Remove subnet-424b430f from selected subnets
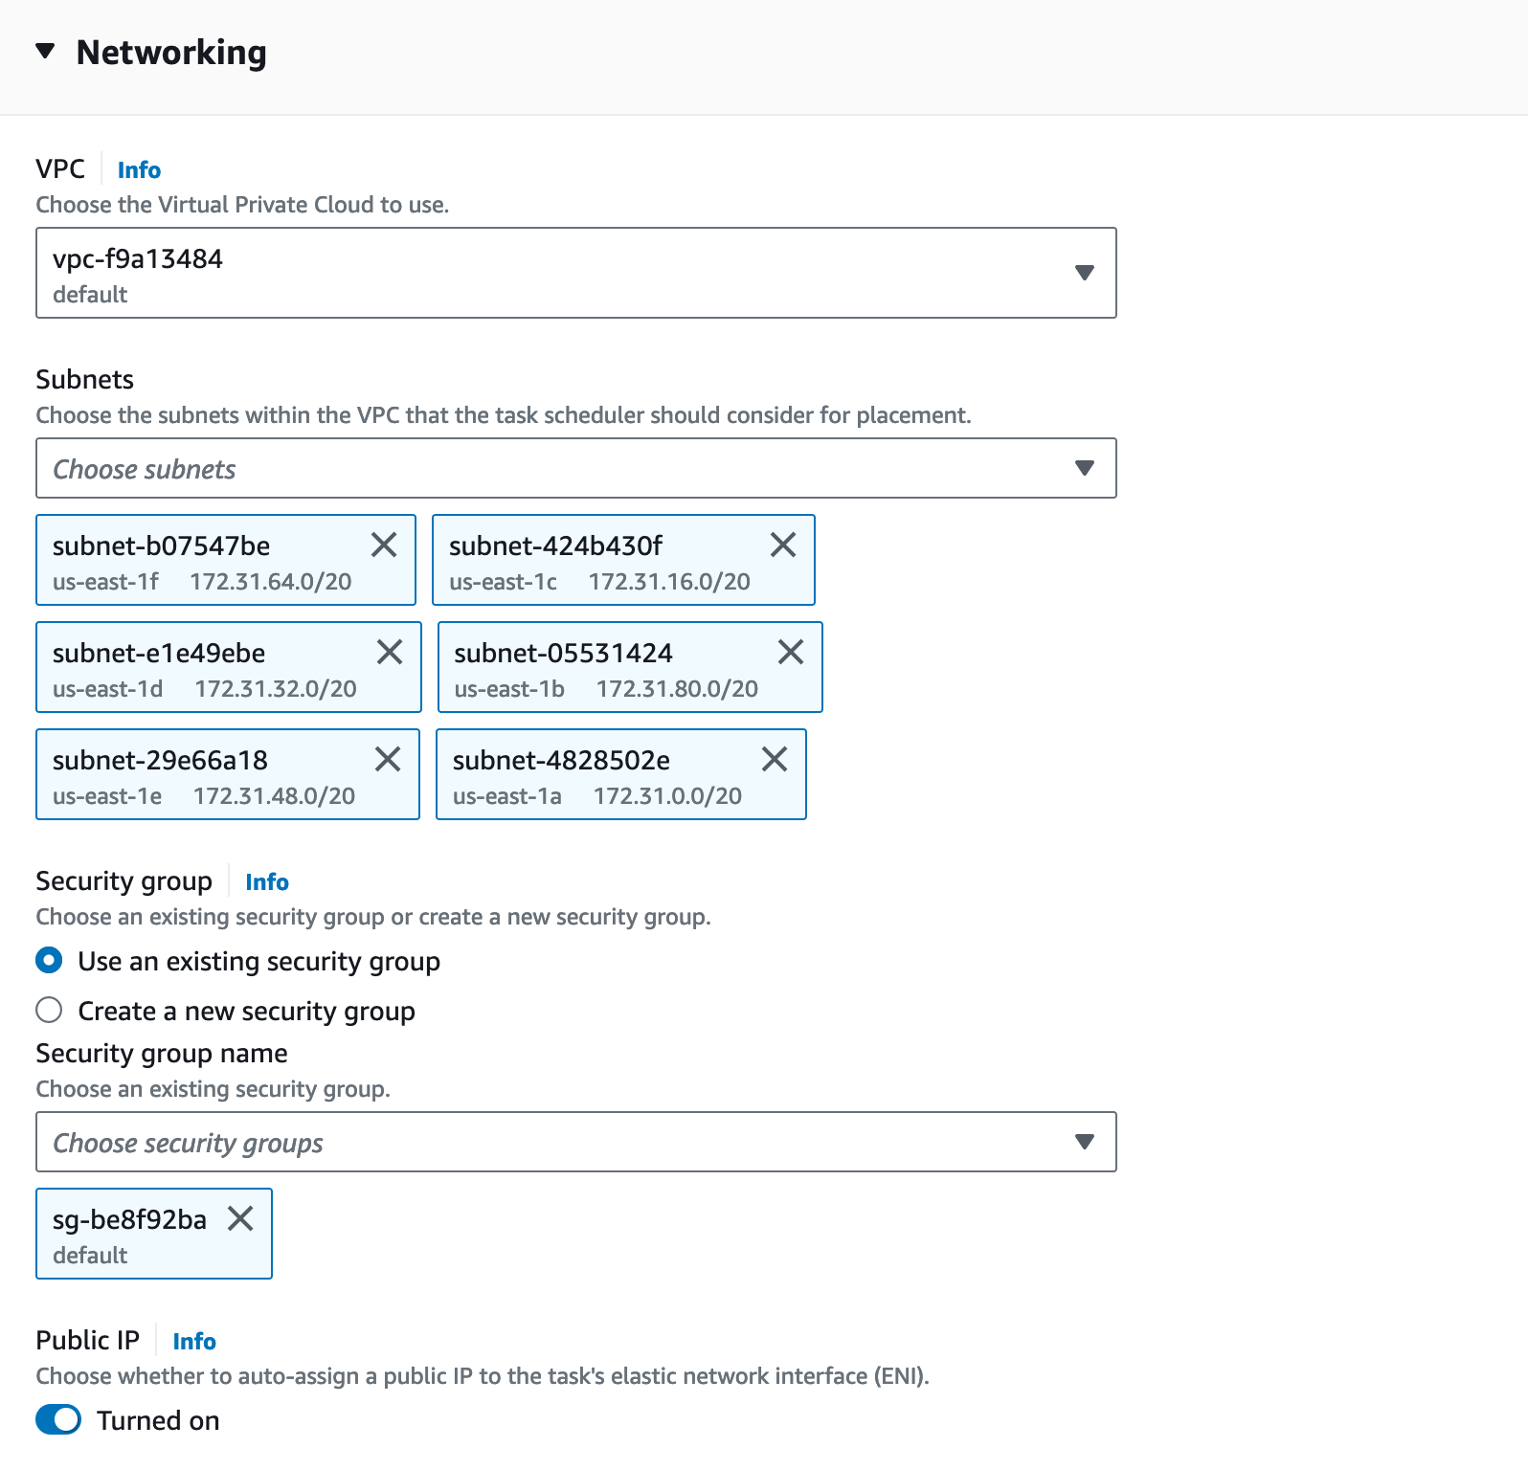Image resolution: width=1528 pixels, height=1470 pixels. (783, 546)
